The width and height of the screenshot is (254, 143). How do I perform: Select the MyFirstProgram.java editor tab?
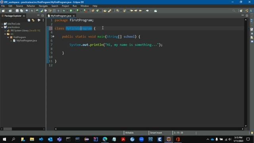coord(61,16)
